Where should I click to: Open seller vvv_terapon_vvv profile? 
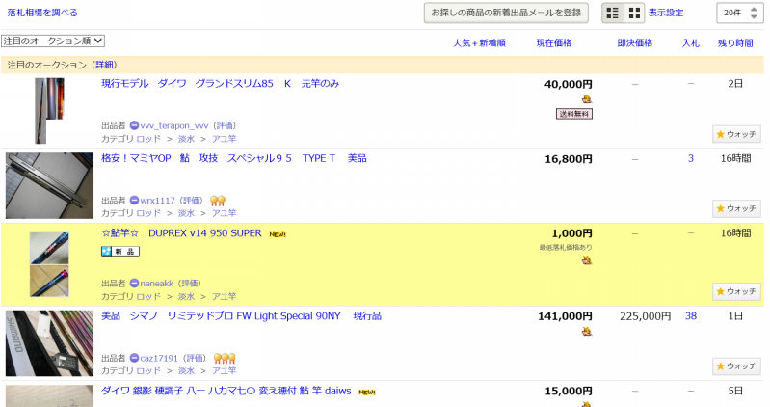coord(173,125)
